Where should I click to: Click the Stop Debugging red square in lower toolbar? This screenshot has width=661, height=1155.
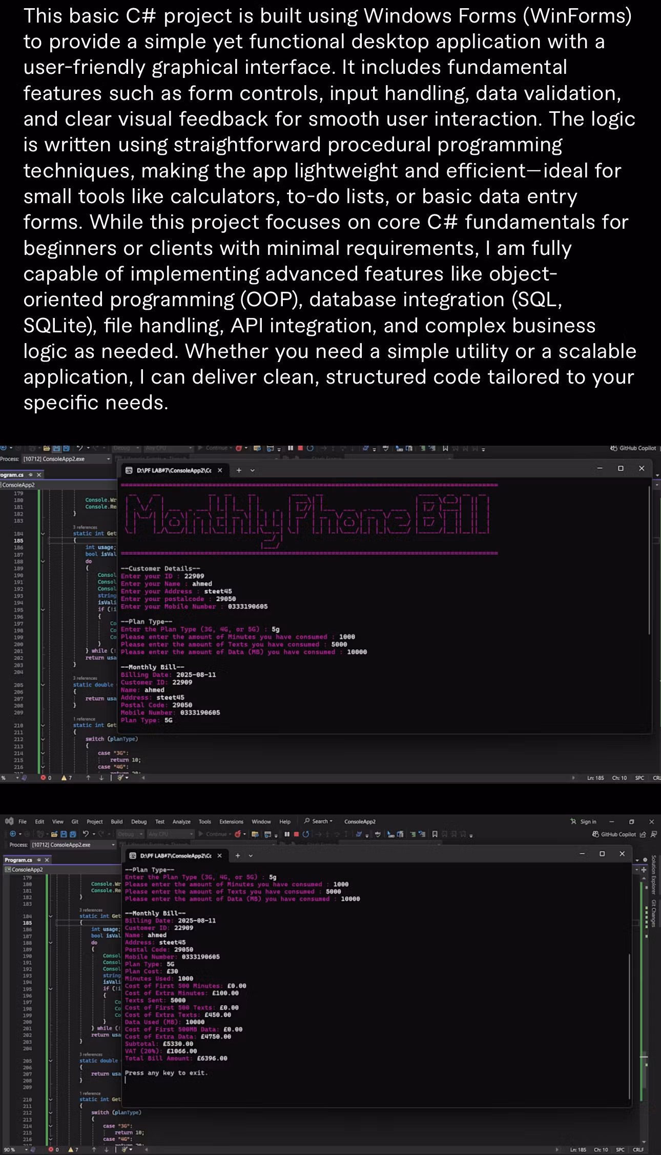tap(296, 834)
